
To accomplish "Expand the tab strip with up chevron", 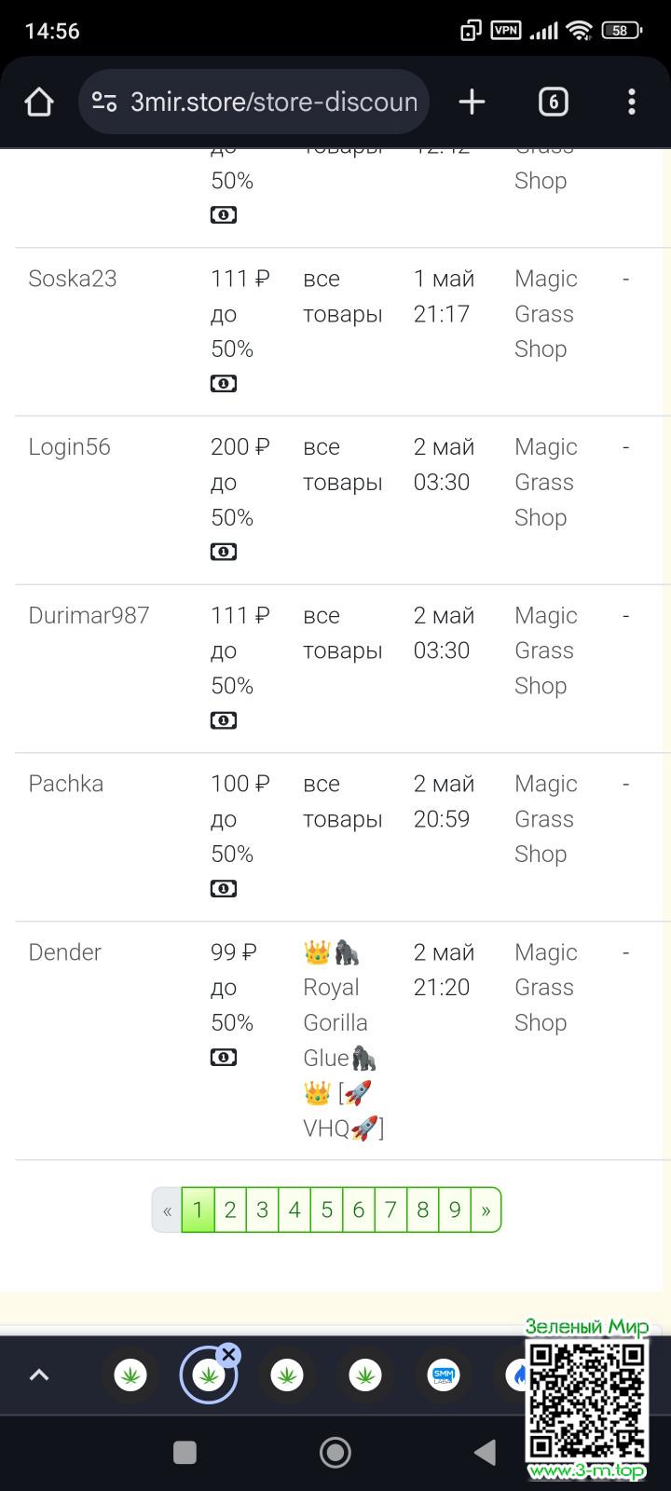I will (x=39, y=1375).
